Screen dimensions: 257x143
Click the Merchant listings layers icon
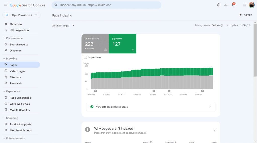pos(6,130)
